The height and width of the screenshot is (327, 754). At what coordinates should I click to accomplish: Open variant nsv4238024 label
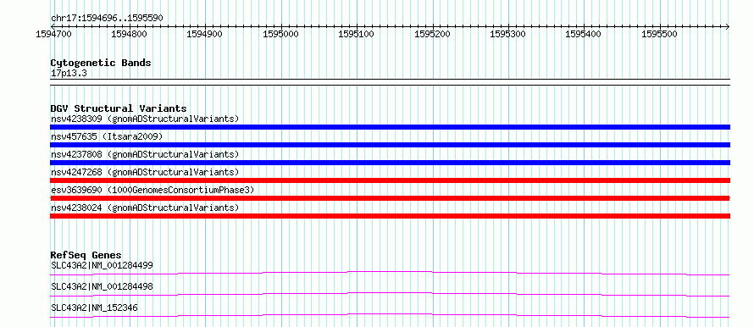[145, 208]
